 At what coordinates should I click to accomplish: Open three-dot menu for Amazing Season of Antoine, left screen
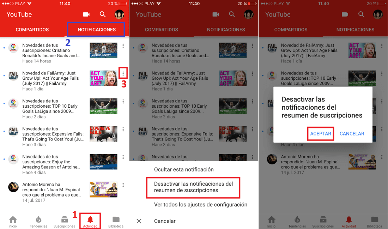coord(123,157)
